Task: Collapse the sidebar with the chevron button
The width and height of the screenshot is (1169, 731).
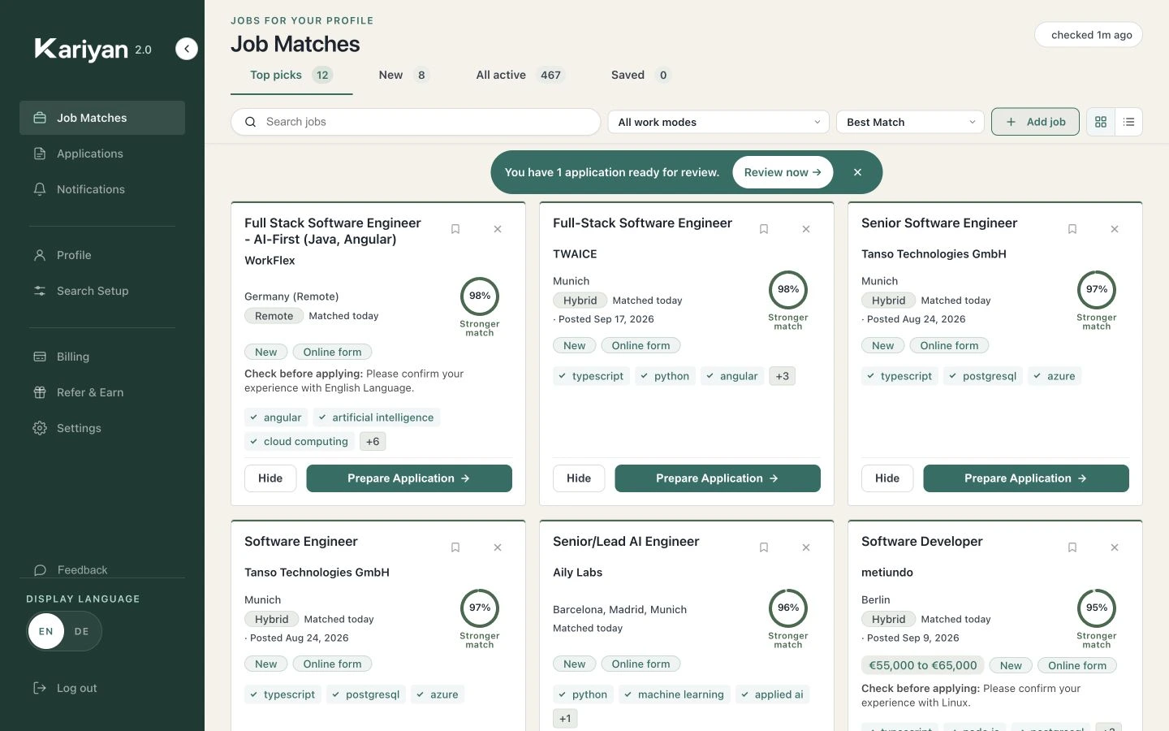Action: click(187, 50)
